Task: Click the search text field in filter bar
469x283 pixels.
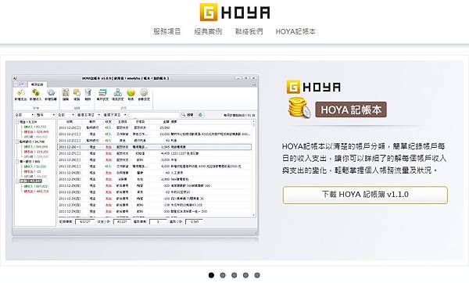Action: [154, 115]
